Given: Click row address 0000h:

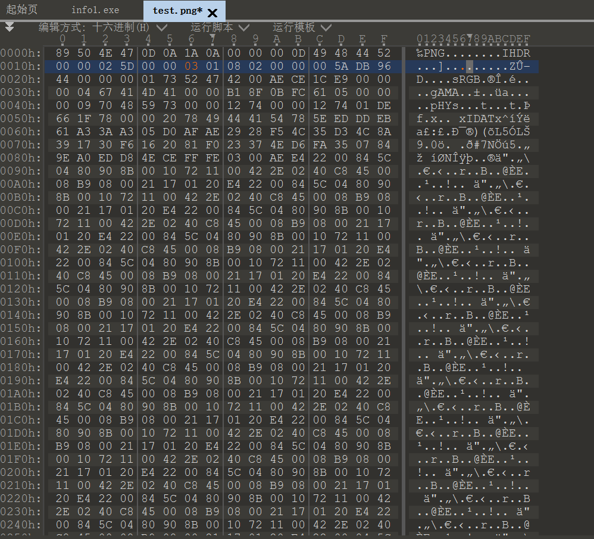Looking at the screenshot, I should coord(21,52).
